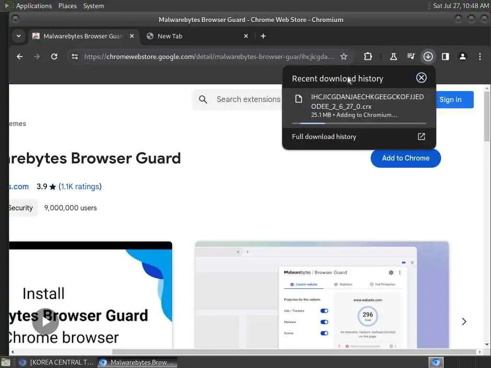Click the Security category chip
Screen dimensions: 491x368
(x=21, y=208)
